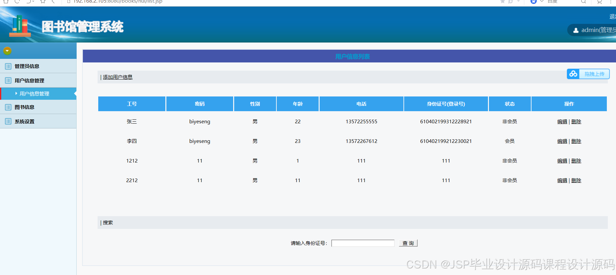
Task: Click the 工号 cell 2212
Action: pyautogui.click(x=132, y=180)
